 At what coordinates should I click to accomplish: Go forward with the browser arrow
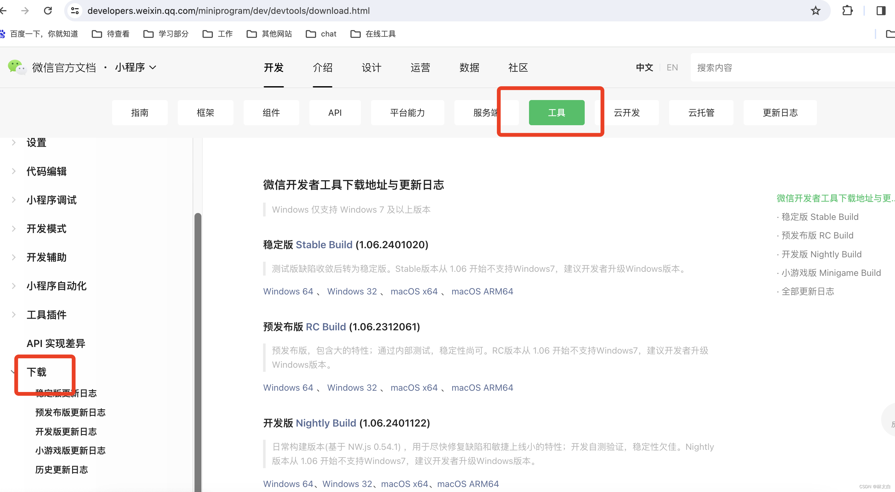[25, 11]
